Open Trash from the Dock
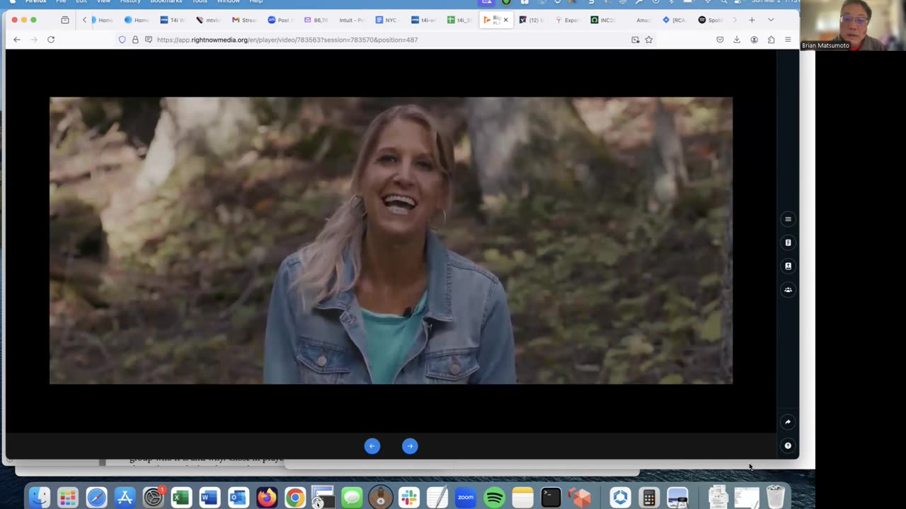Image resolution: width=906 pixels, height=509 pixels. 776,497
